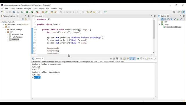Click the Open Type toolbar icon
This screenshot has width=186, height=105.
(52, 12)
